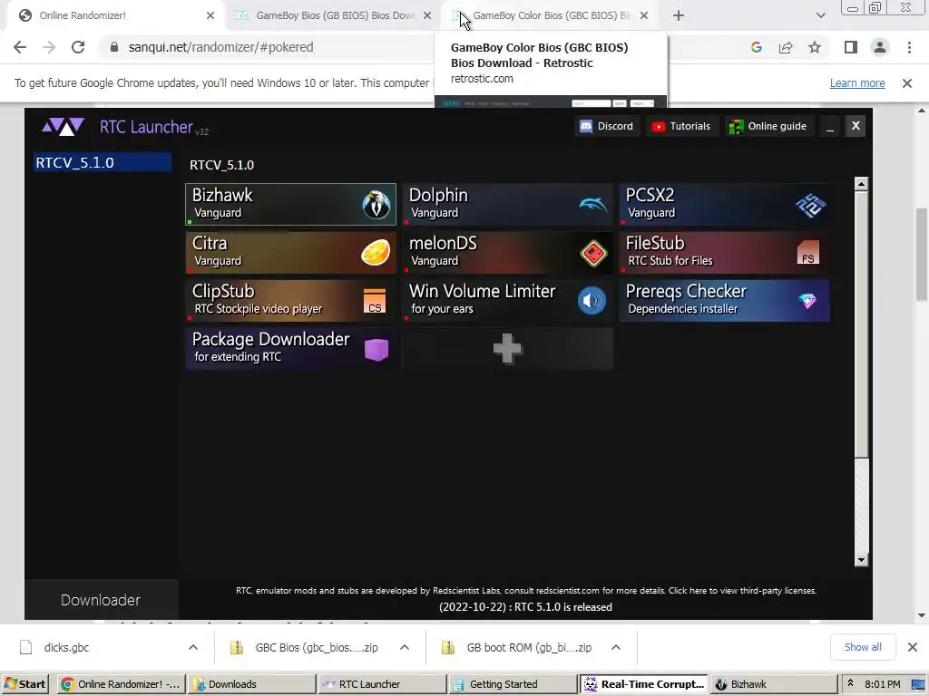
Task: Open the Dolphin Vanguard tile
Action: point(507,204)
